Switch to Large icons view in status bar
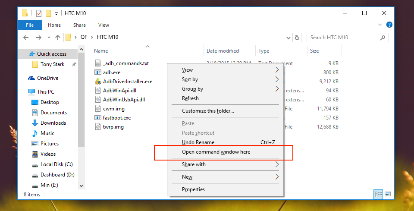Screen dimensions: 414x211 388,195
